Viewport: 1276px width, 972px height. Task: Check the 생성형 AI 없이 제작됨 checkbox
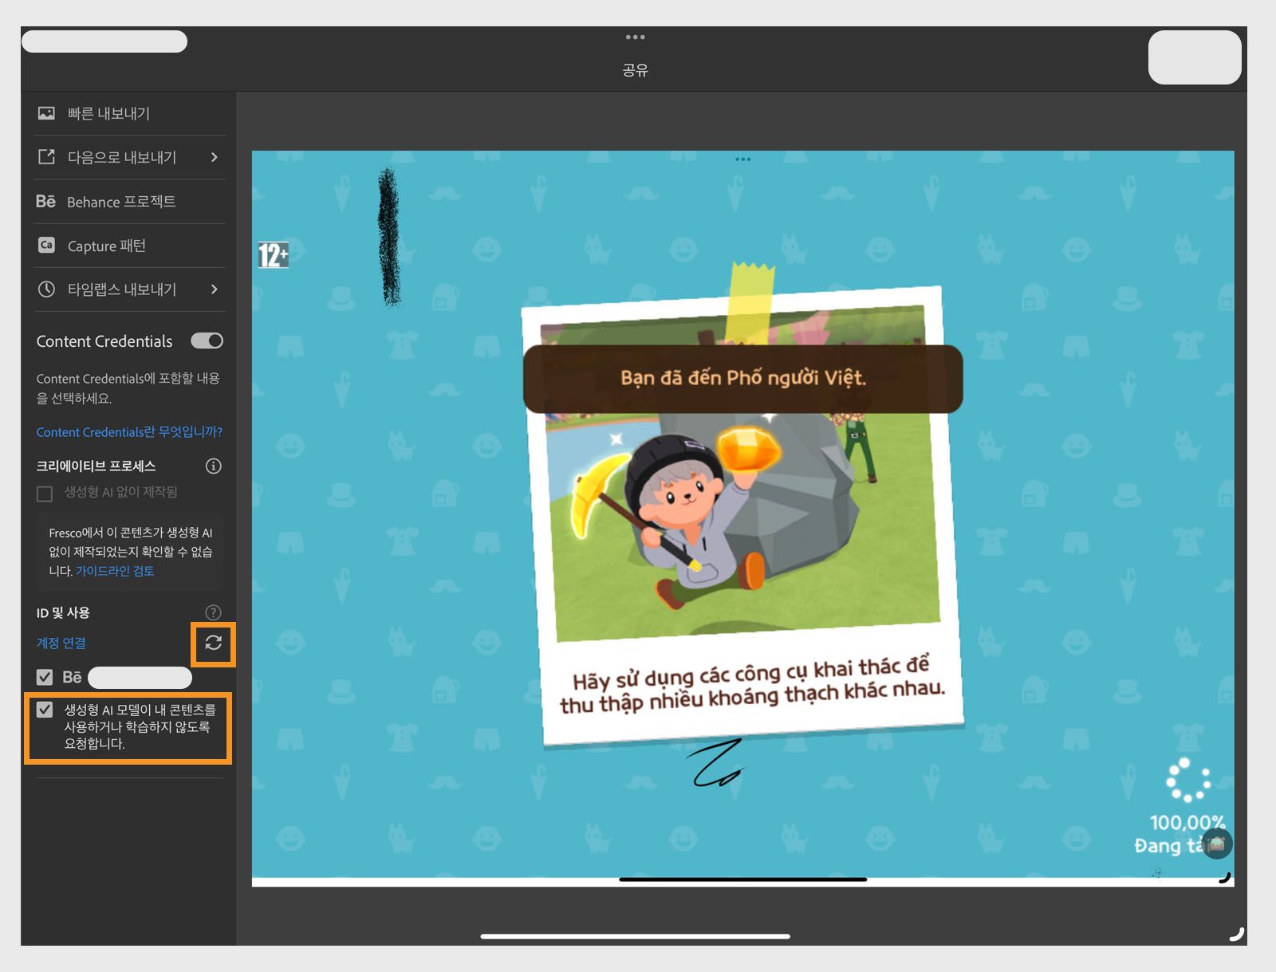45,494
